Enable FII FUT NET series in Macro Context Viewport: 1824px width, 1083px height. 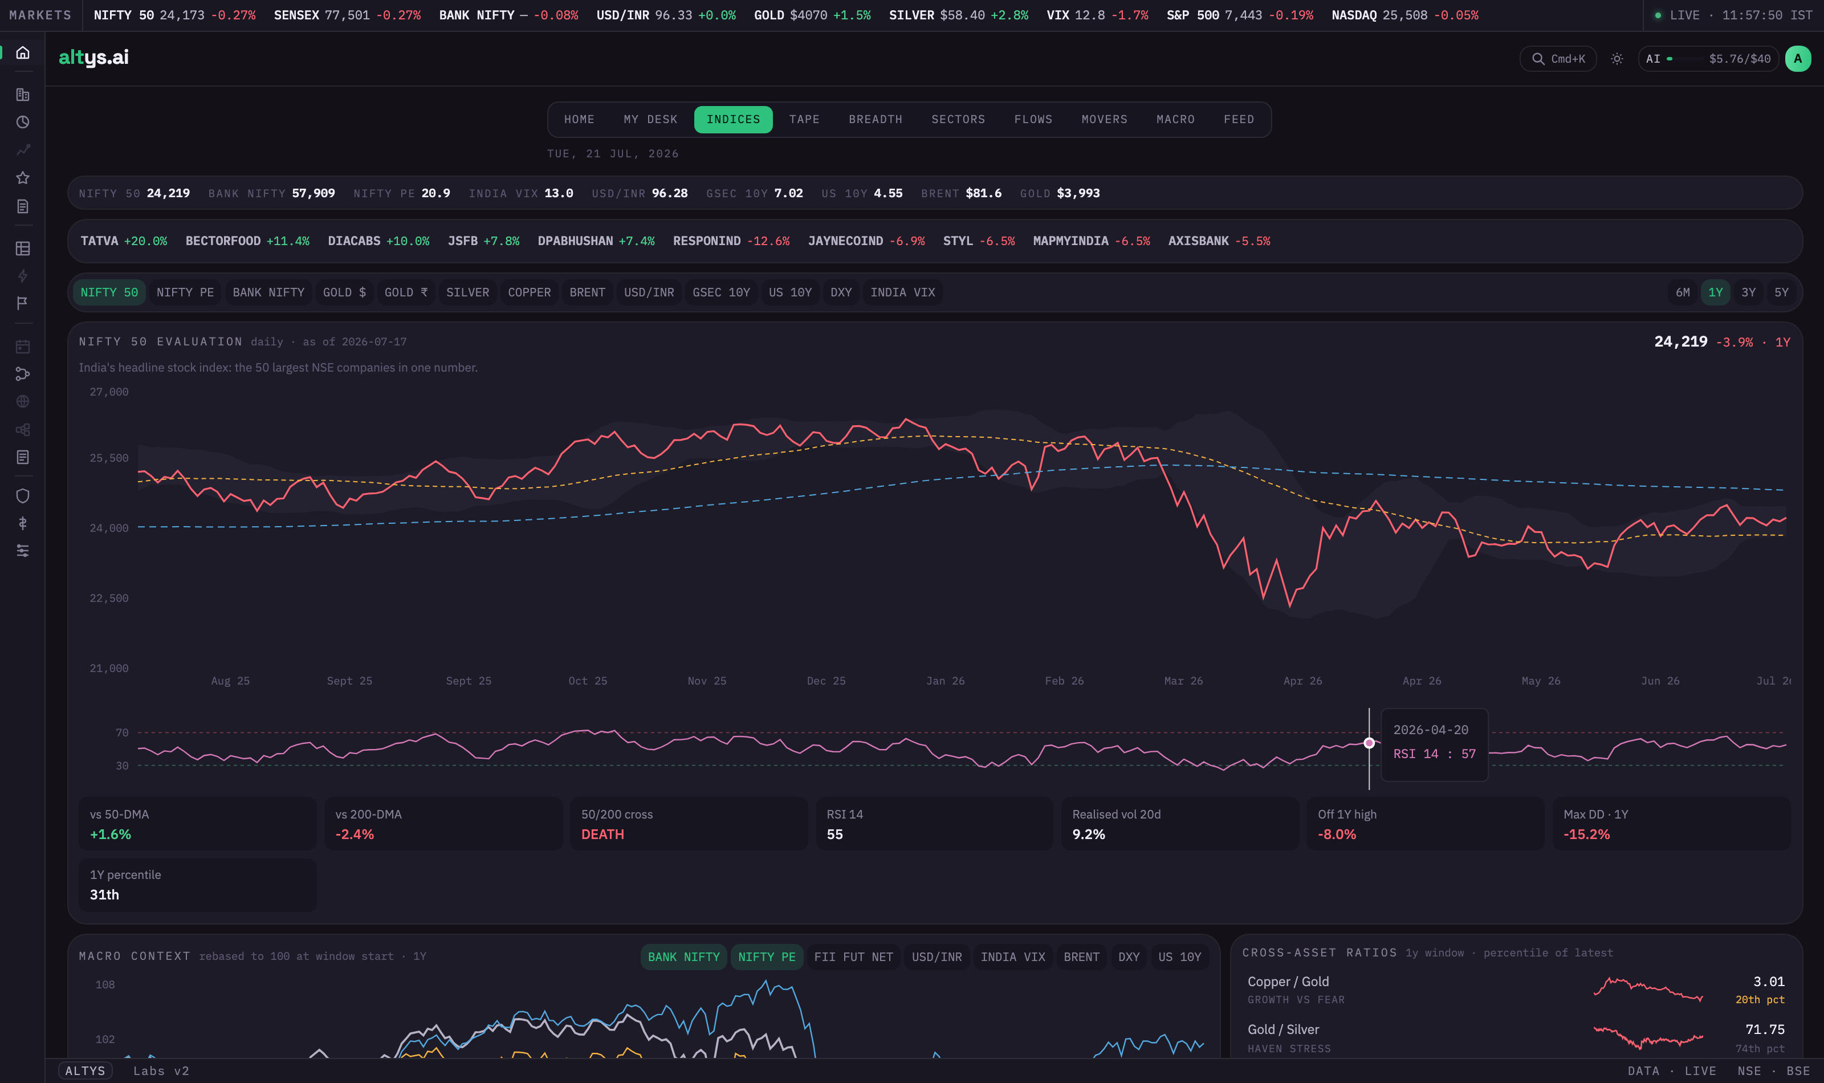pyautogui.click(x=854, y=957)
